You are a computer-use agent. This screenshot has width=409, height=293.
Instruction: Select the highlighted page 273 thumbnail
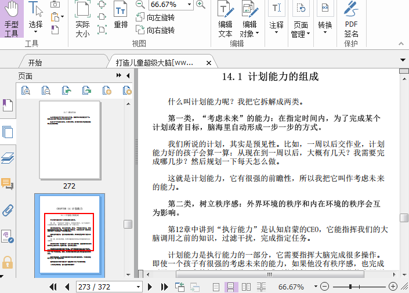coord(70,236)
